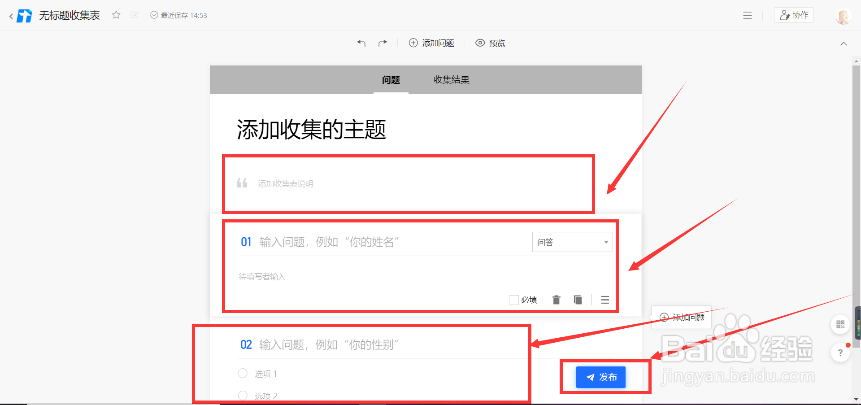Switch to the 收集结果 tab
The image size is (861, 405).
[x=451, y=80]
